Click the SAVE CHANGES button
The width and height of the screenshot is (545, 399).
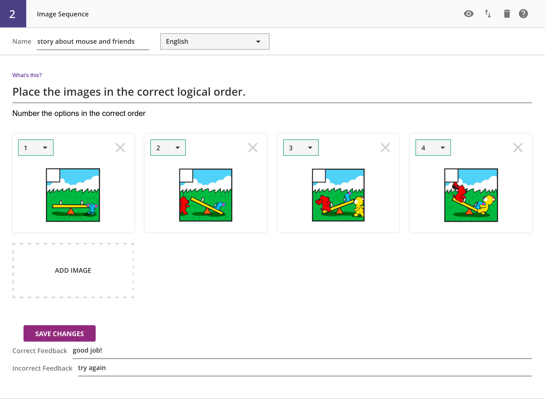(x=59, y=333)
